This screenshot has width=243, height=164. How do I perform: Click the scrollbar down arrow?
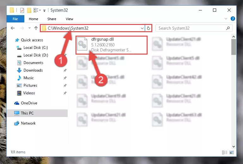(234, 147)
